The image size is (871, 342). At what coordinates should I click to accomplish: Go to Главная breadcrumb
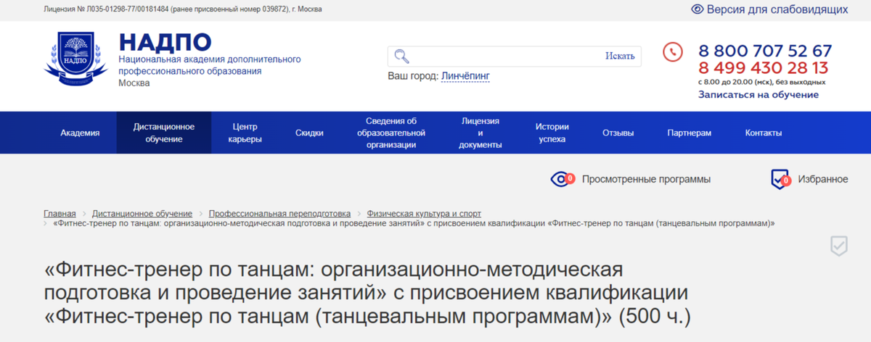point(60,214)
